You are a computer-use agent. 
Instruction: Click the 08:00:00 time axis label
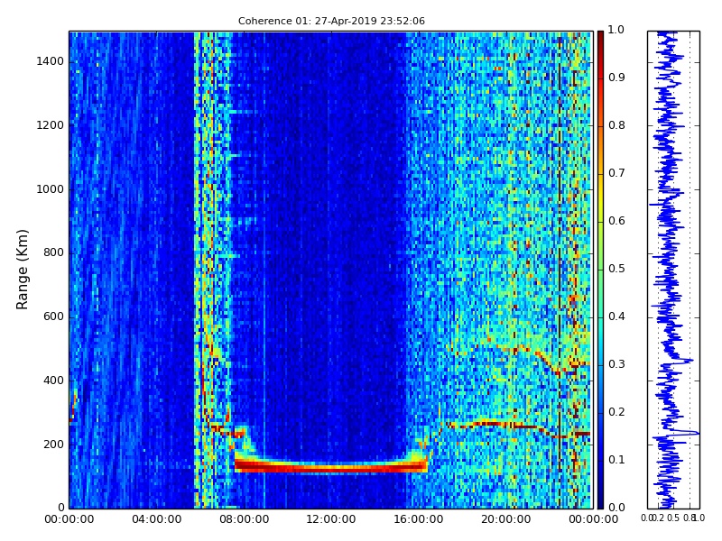click(244, 519)
